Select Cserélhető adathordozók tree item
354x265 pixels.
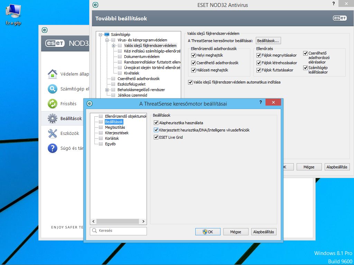(139, 79)
